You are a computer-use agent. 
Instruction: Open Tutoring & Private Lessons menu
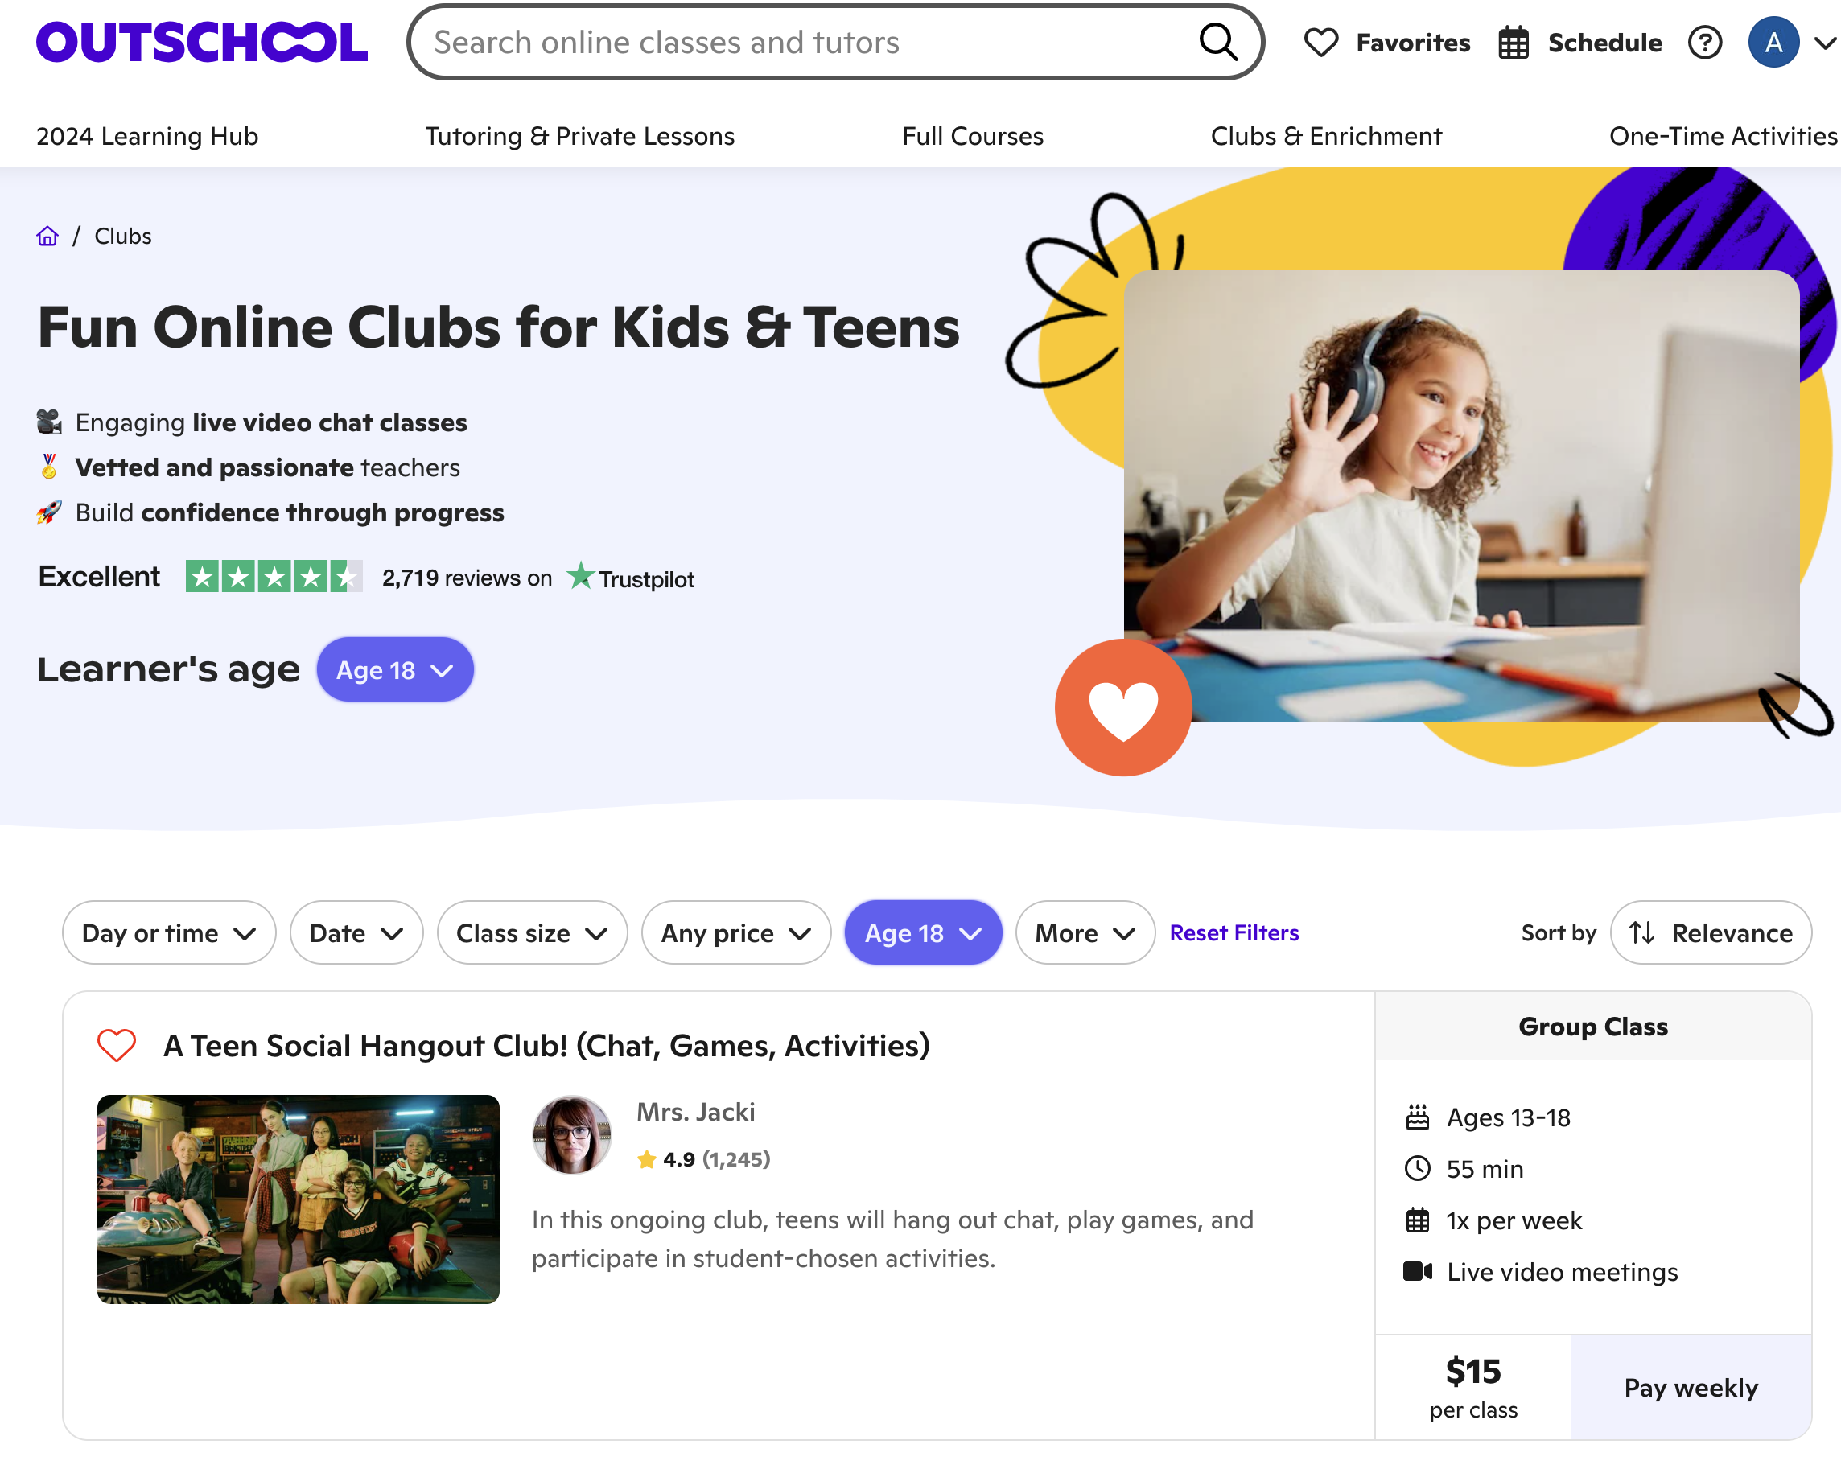pos(580,137)
